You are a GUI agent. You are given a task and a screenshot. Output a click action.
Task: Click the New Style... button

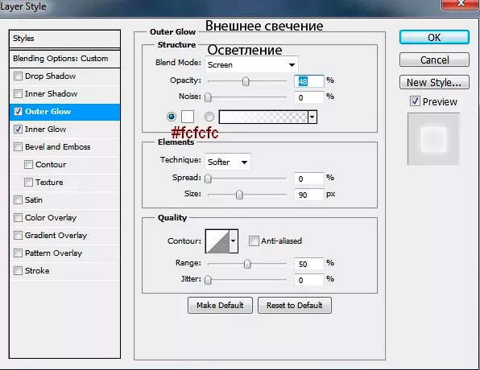tap(434, 82)
